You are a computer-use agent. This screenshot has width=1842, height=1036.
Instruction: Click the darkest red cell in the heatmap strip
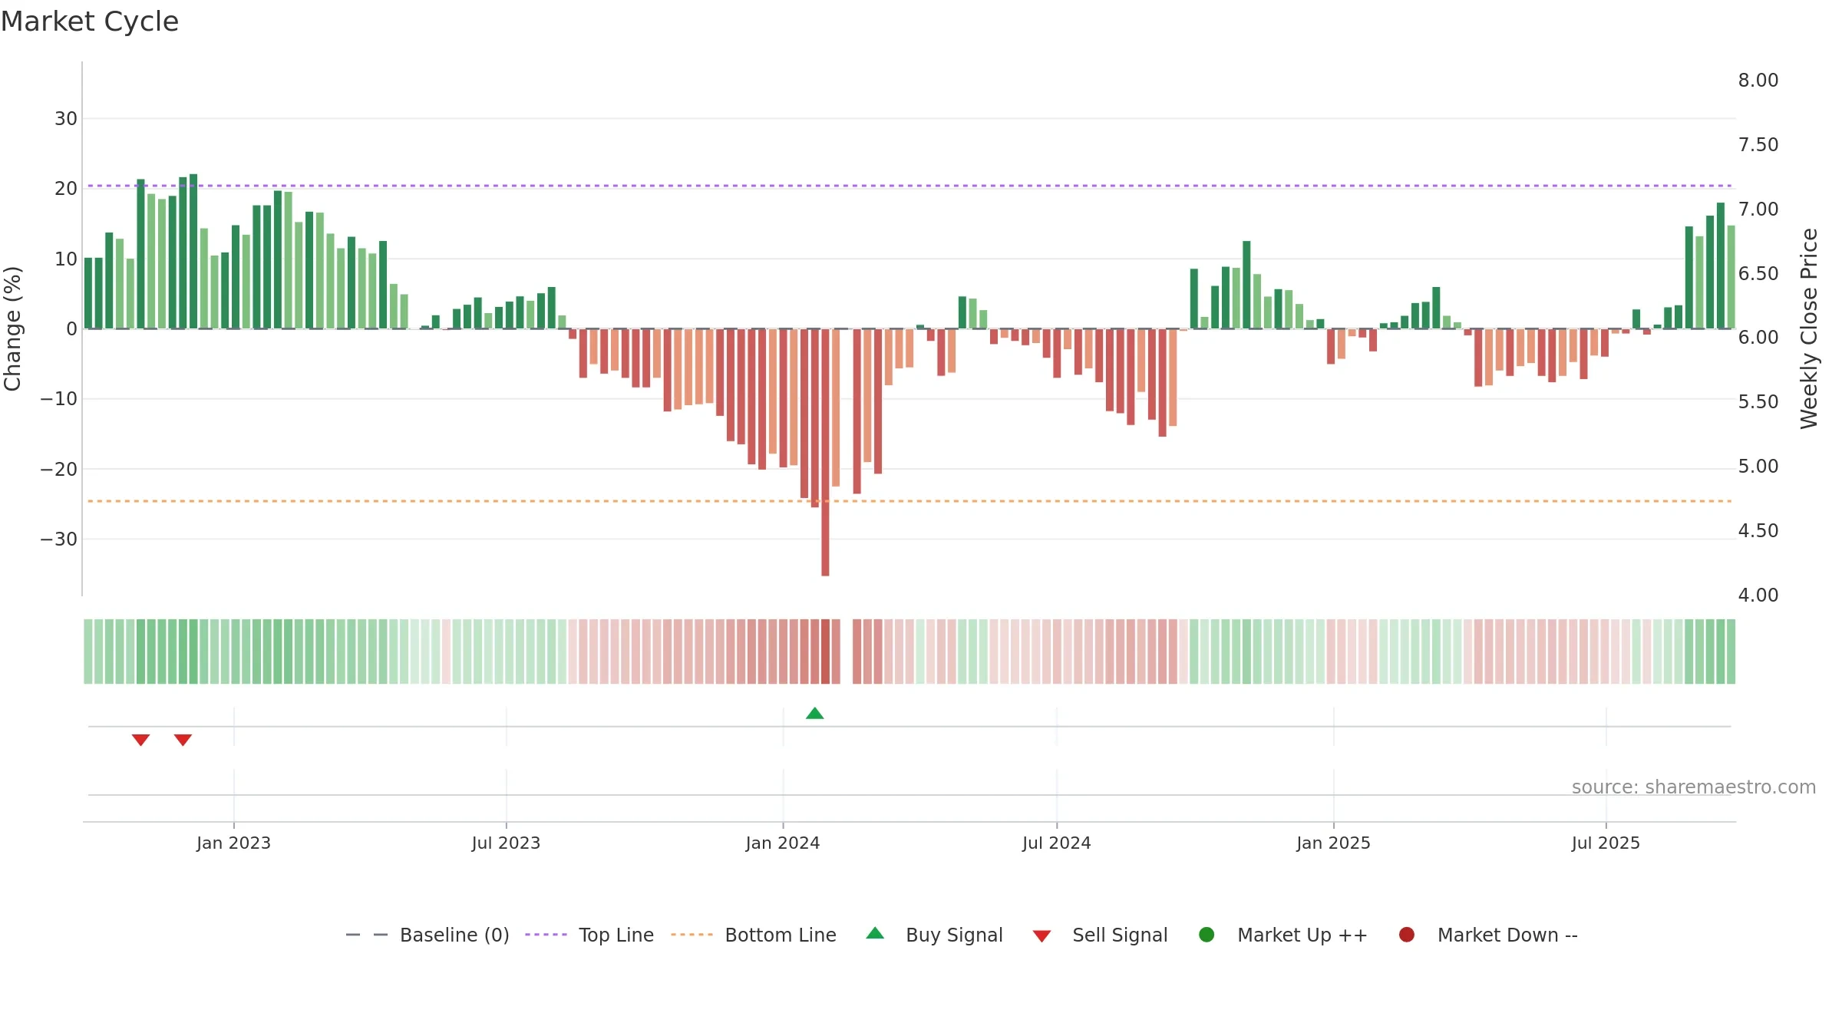coord(825,652)
